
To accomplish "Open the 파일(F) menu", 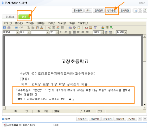I will coord(8,23).
